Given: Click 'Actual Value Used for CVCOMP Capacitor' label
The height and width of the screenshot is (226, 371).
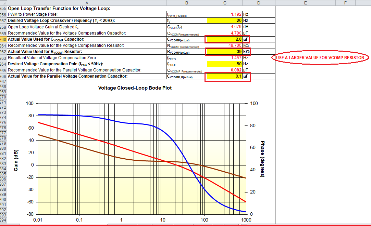Looking at the screenshot, I should pos(46,39).
